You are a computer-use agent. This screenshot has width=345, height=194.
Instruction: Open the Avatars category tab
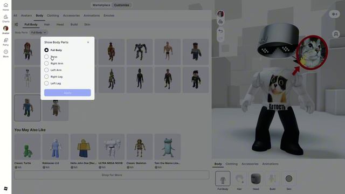pyautogui.click(x=26, y=16)
